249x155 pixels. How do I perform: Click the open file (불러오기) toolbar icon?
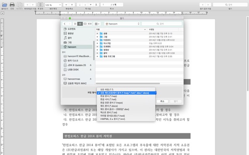(x=4, y=5)
